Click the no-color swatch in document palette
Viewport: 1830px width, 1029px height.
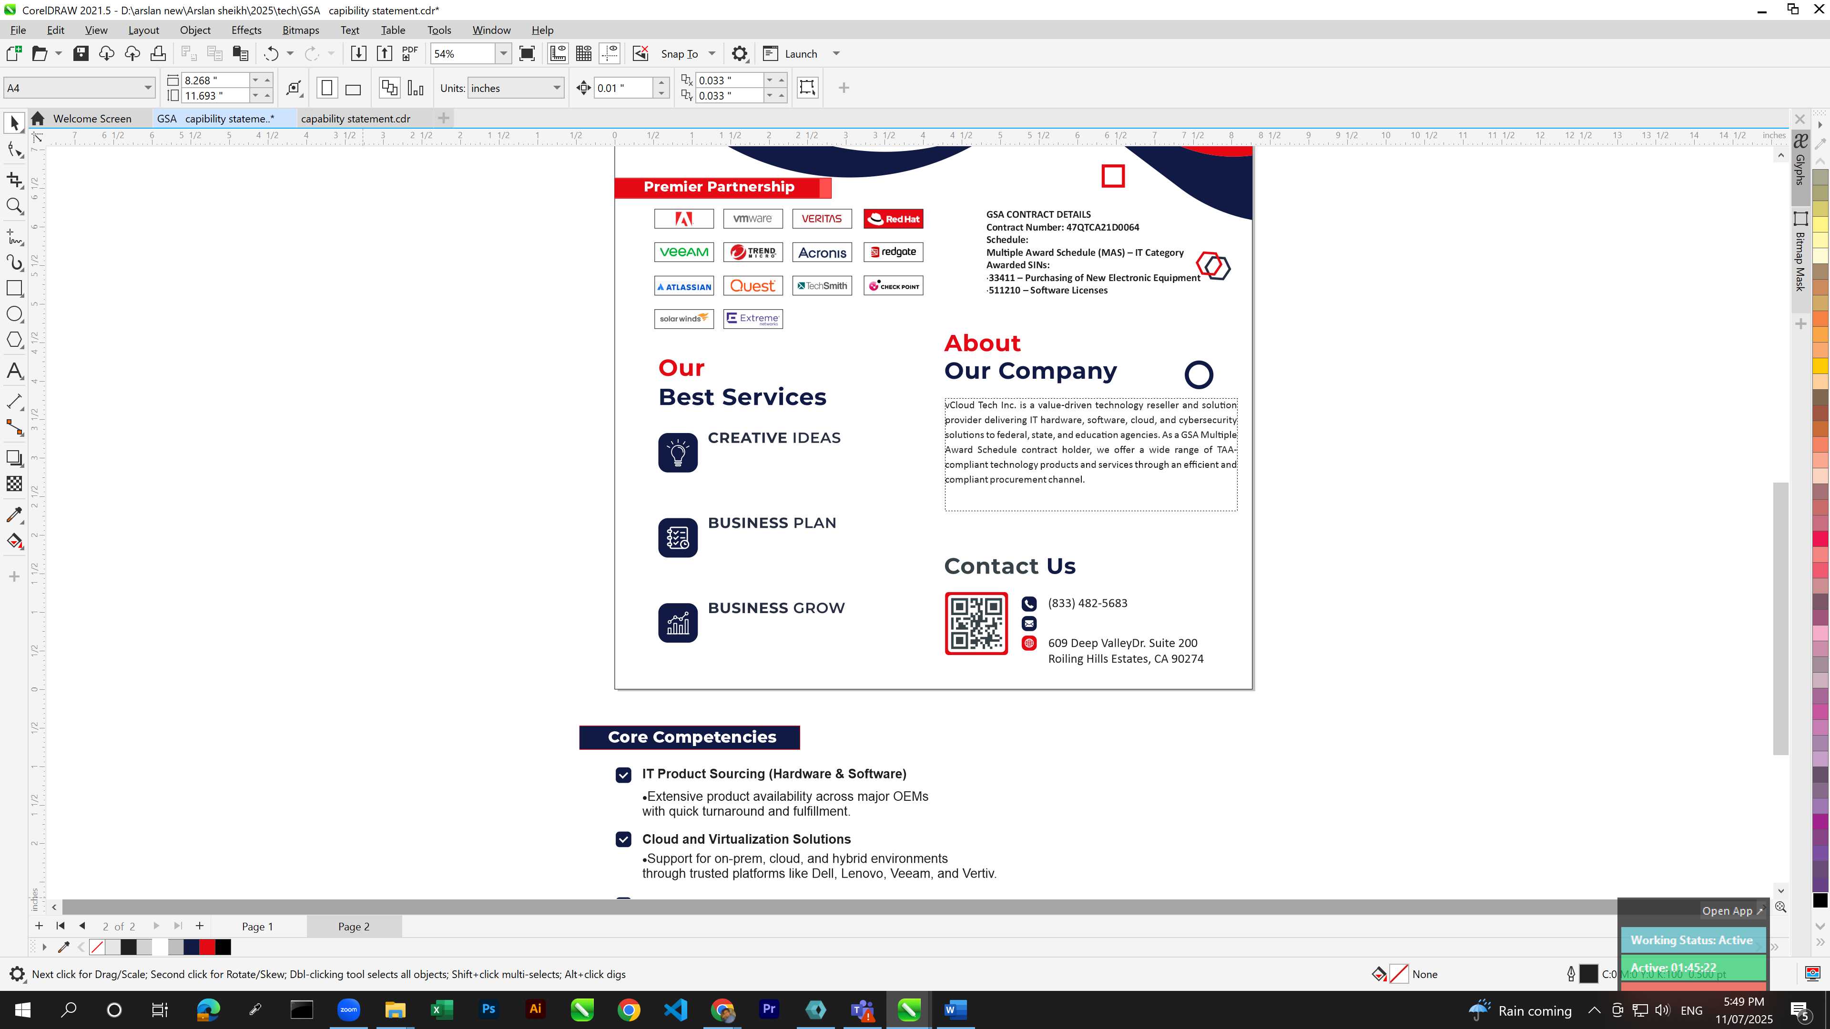pos(97,947)
